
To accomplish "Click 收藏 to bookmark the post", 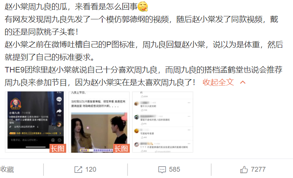I will click(x=7, y=169).
